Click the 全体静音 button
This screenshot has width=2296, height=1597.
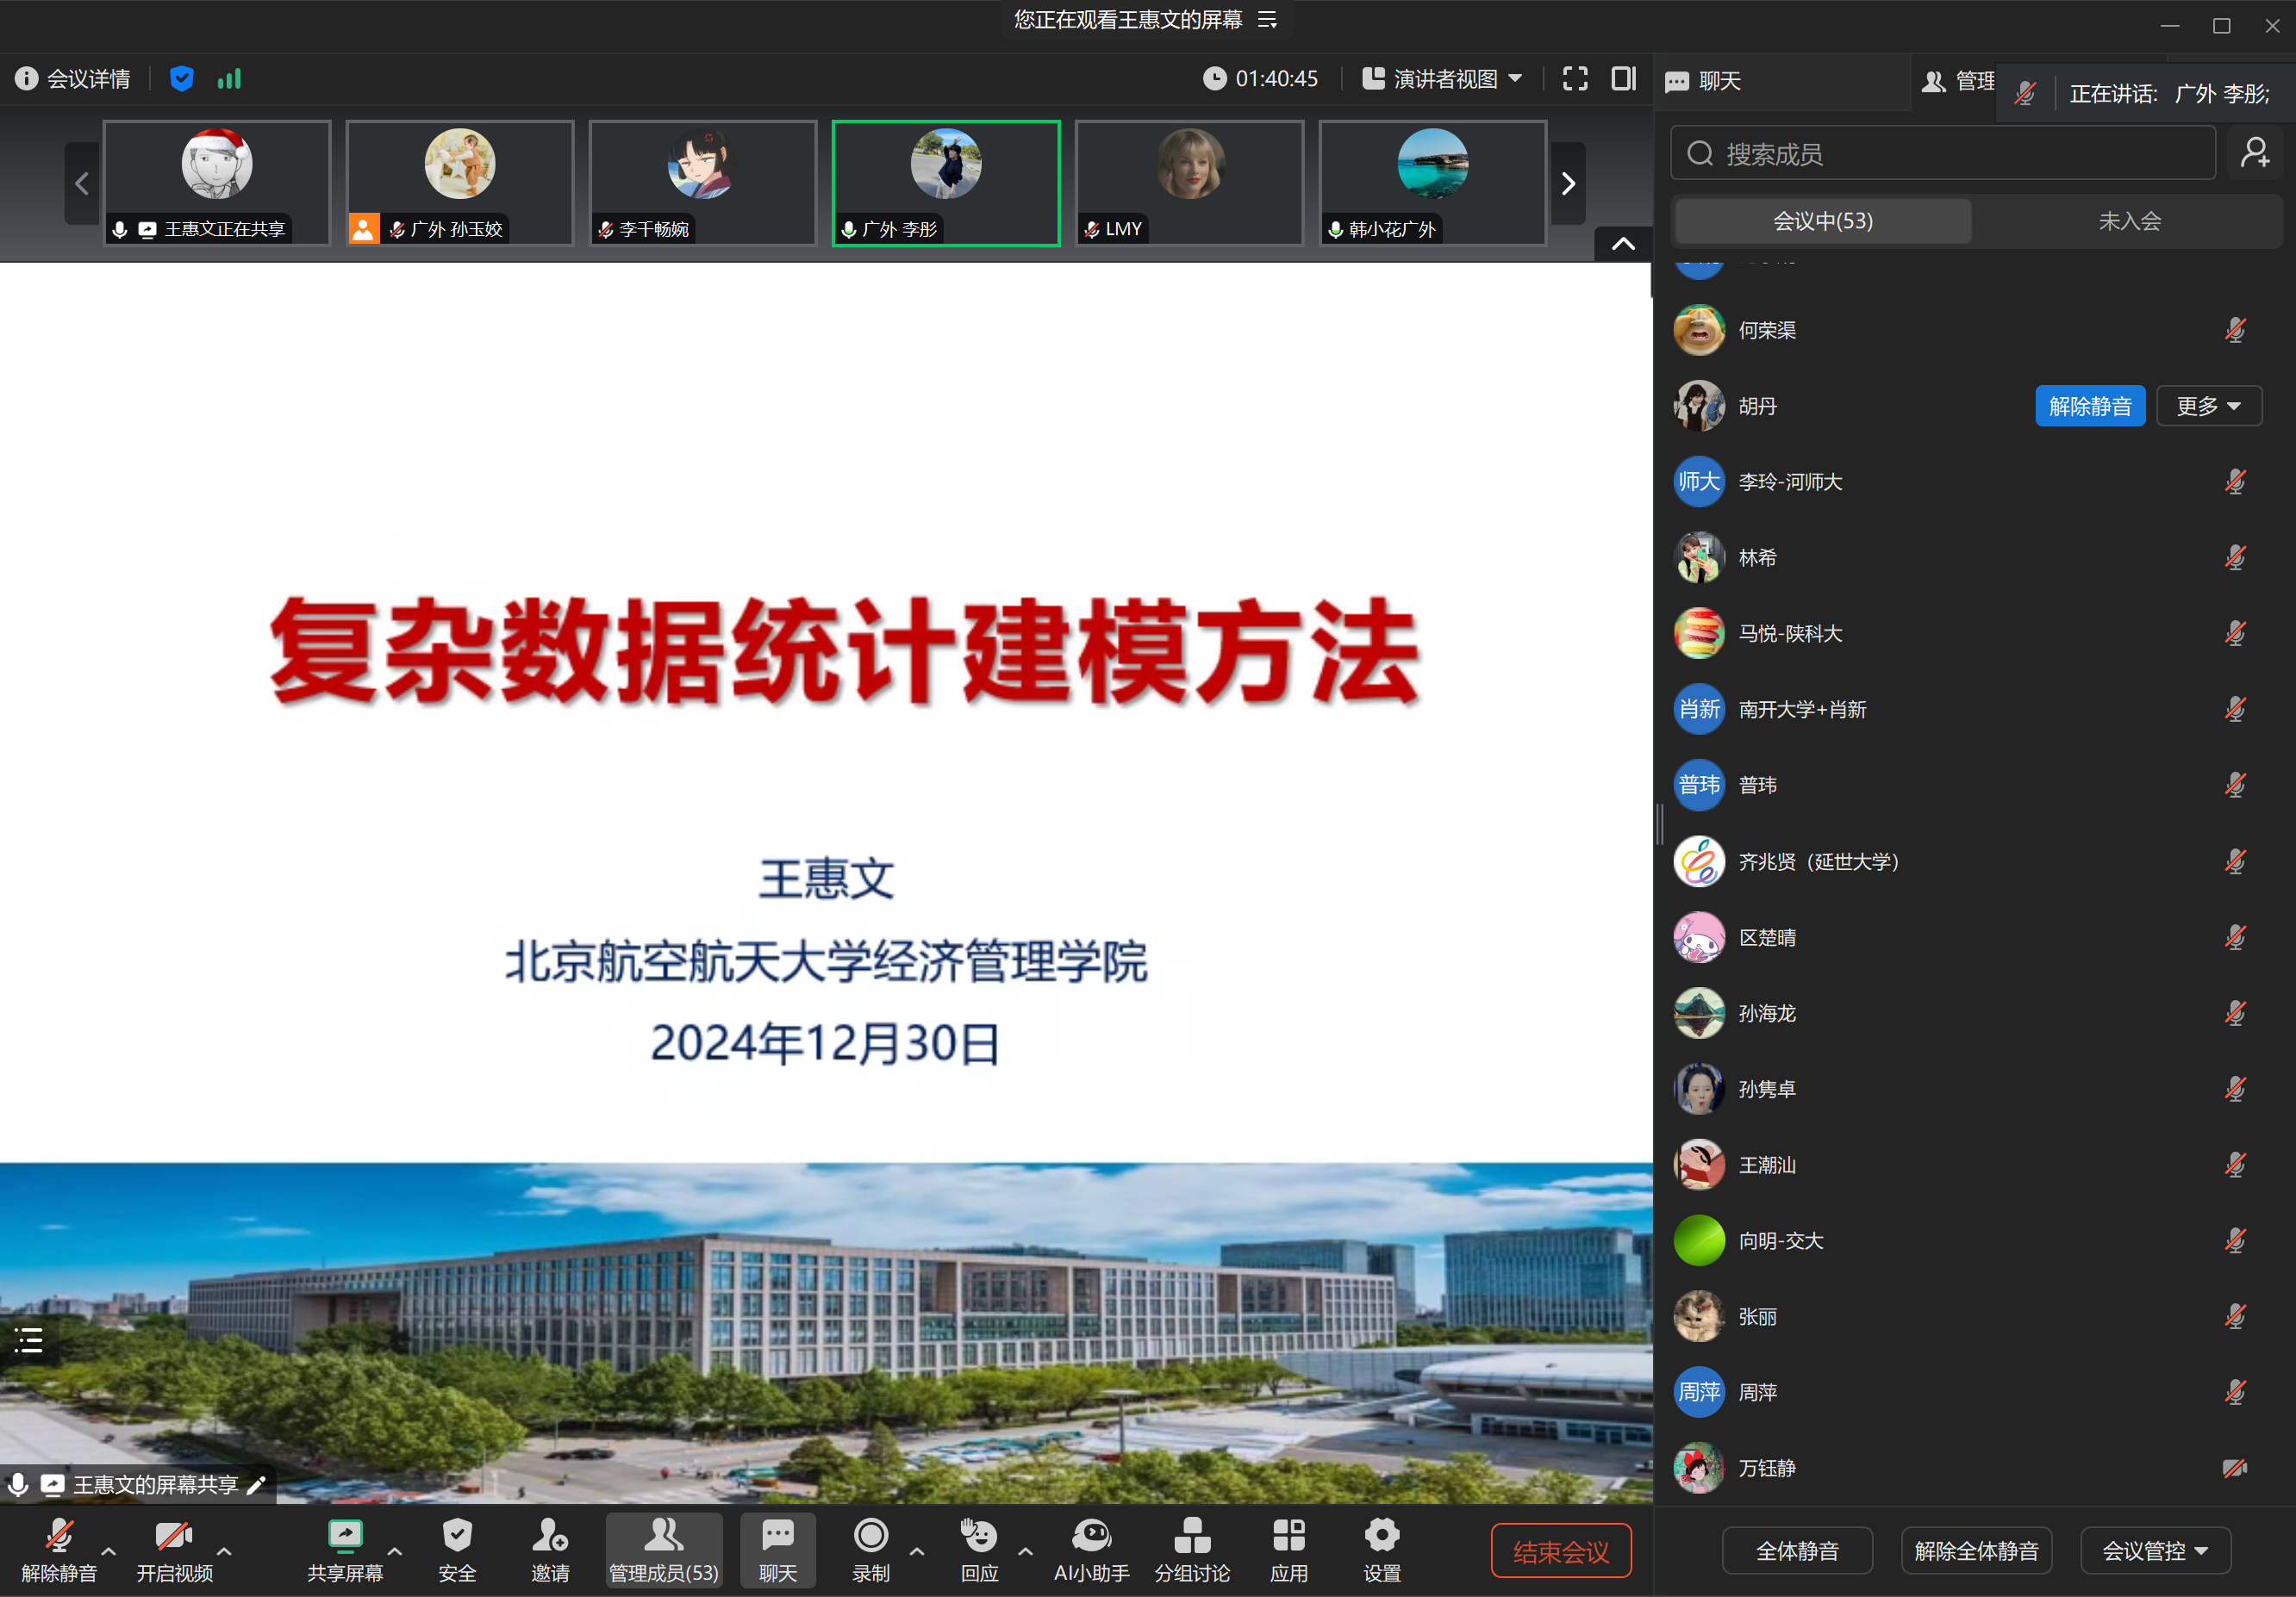point(1796,1550)
